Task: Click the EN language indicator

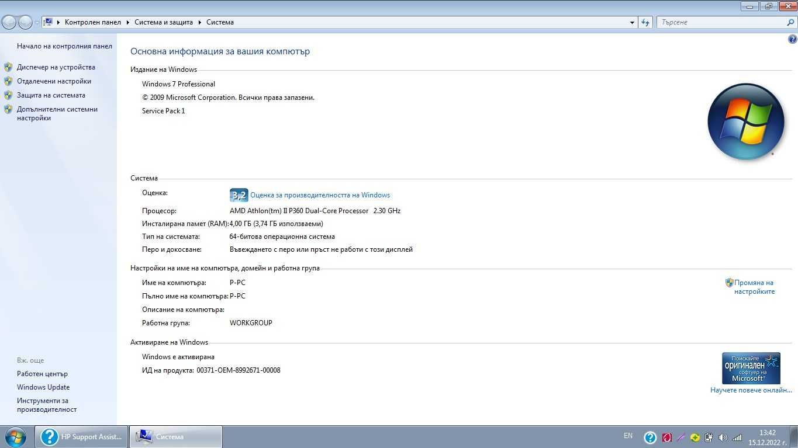Action: (x=628, y=436)
